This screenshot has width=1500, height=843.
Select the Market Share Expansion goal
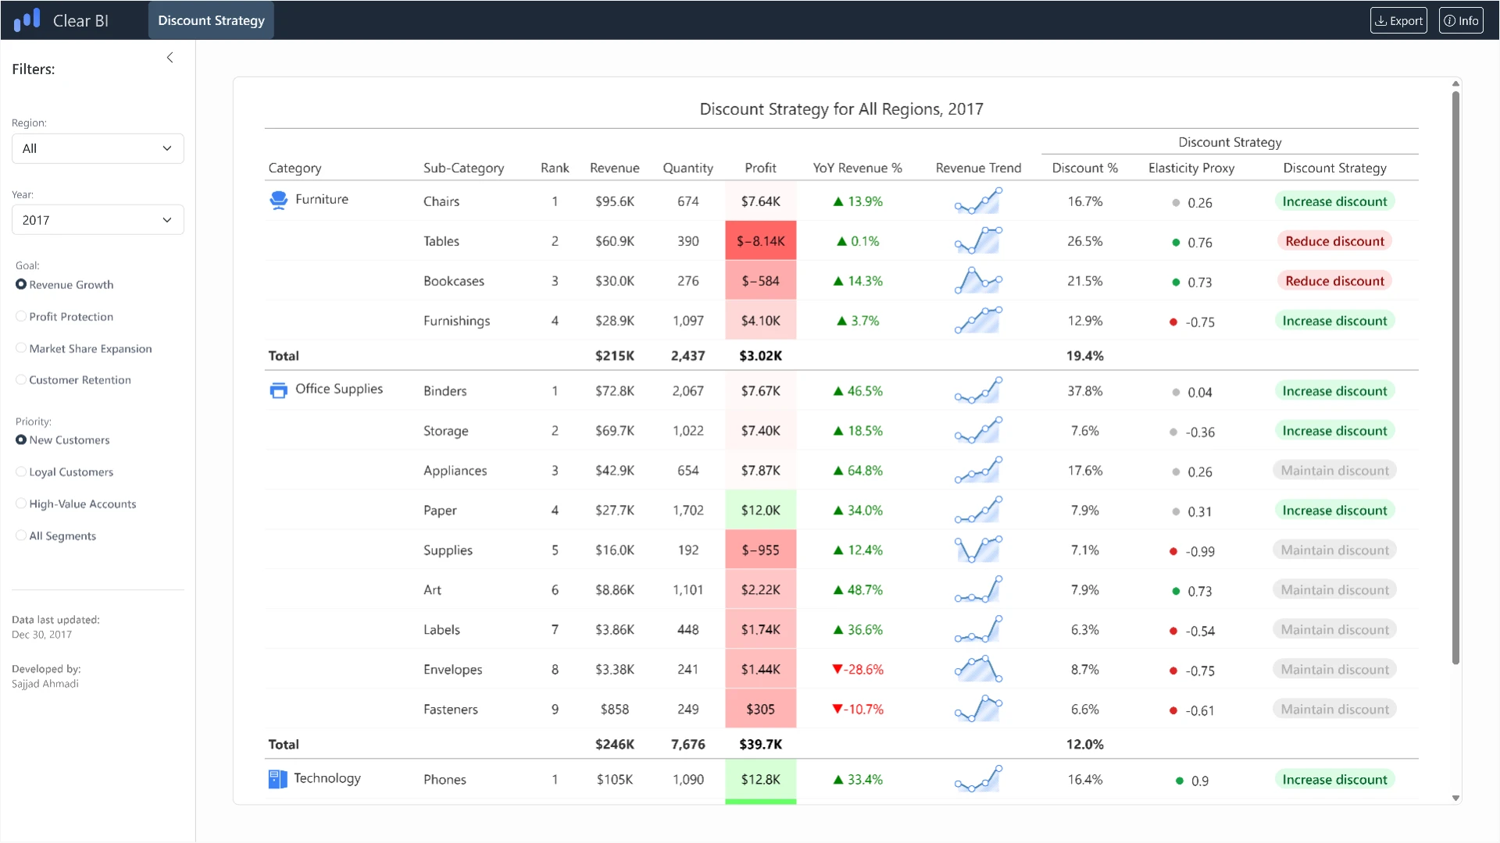tap(21, 349)
